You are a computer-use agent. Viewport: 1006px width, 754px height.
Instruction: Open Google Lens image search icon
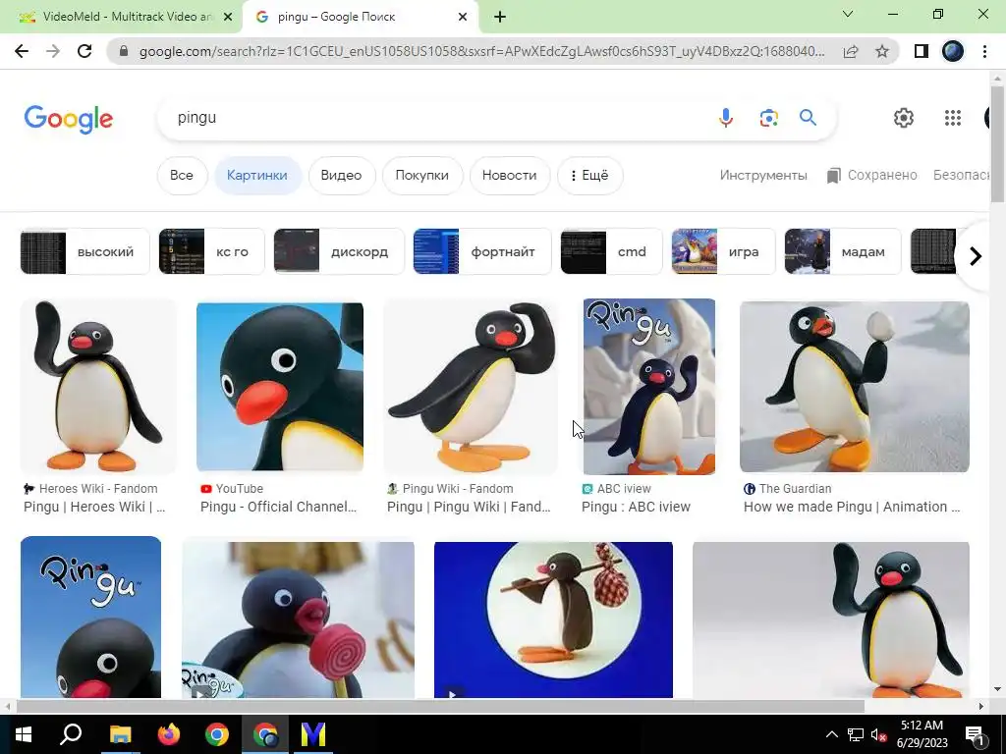click(x=768, y=118)
